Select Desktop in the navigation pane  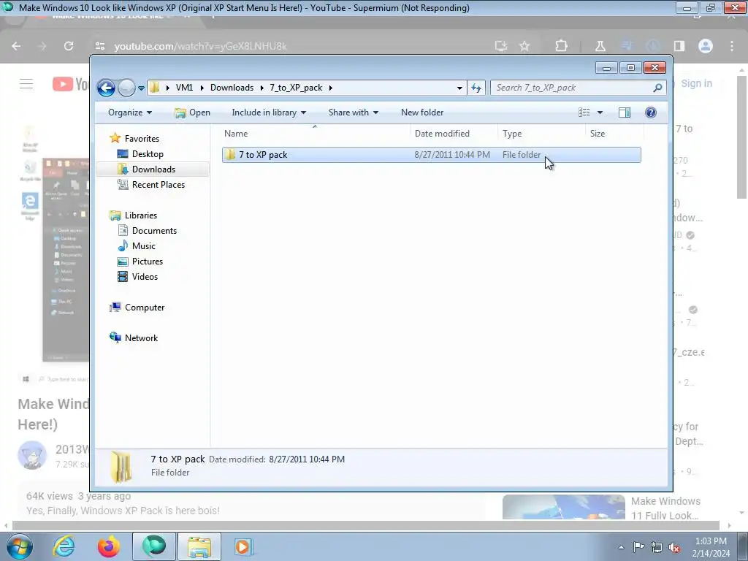point(148,154)
